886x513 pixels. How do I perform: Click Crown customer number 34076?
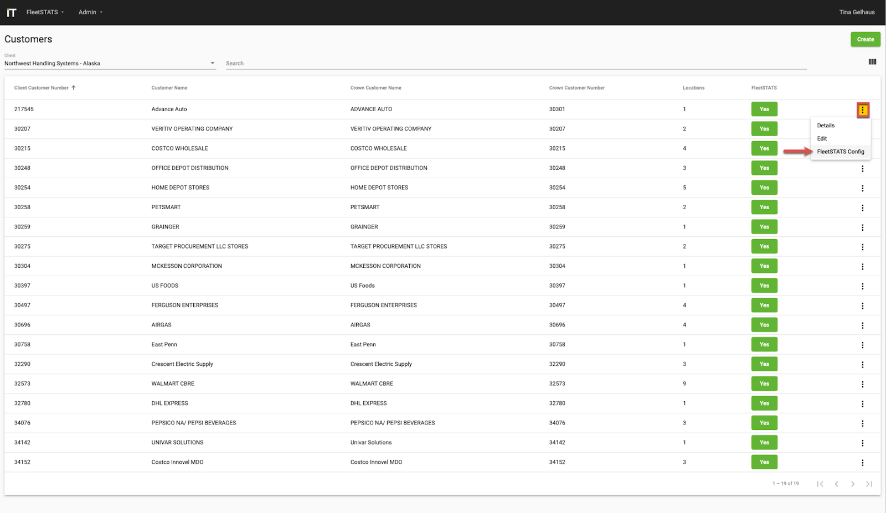tap(557, 423)
